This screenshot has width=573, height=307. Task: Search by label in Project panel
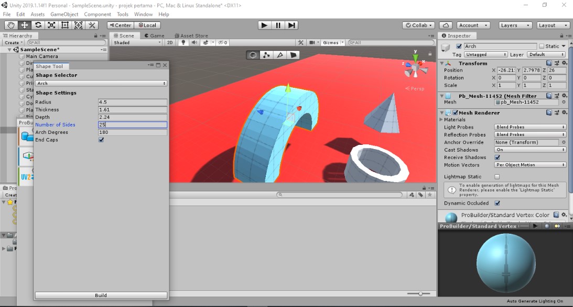pos(420,195)
